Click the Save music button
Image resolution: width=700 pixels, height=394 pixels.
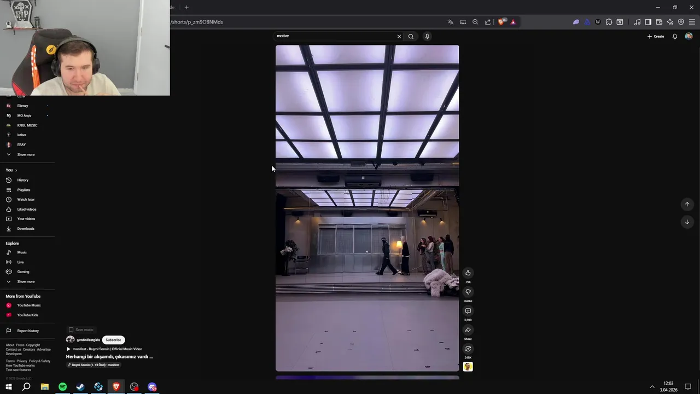81,330
